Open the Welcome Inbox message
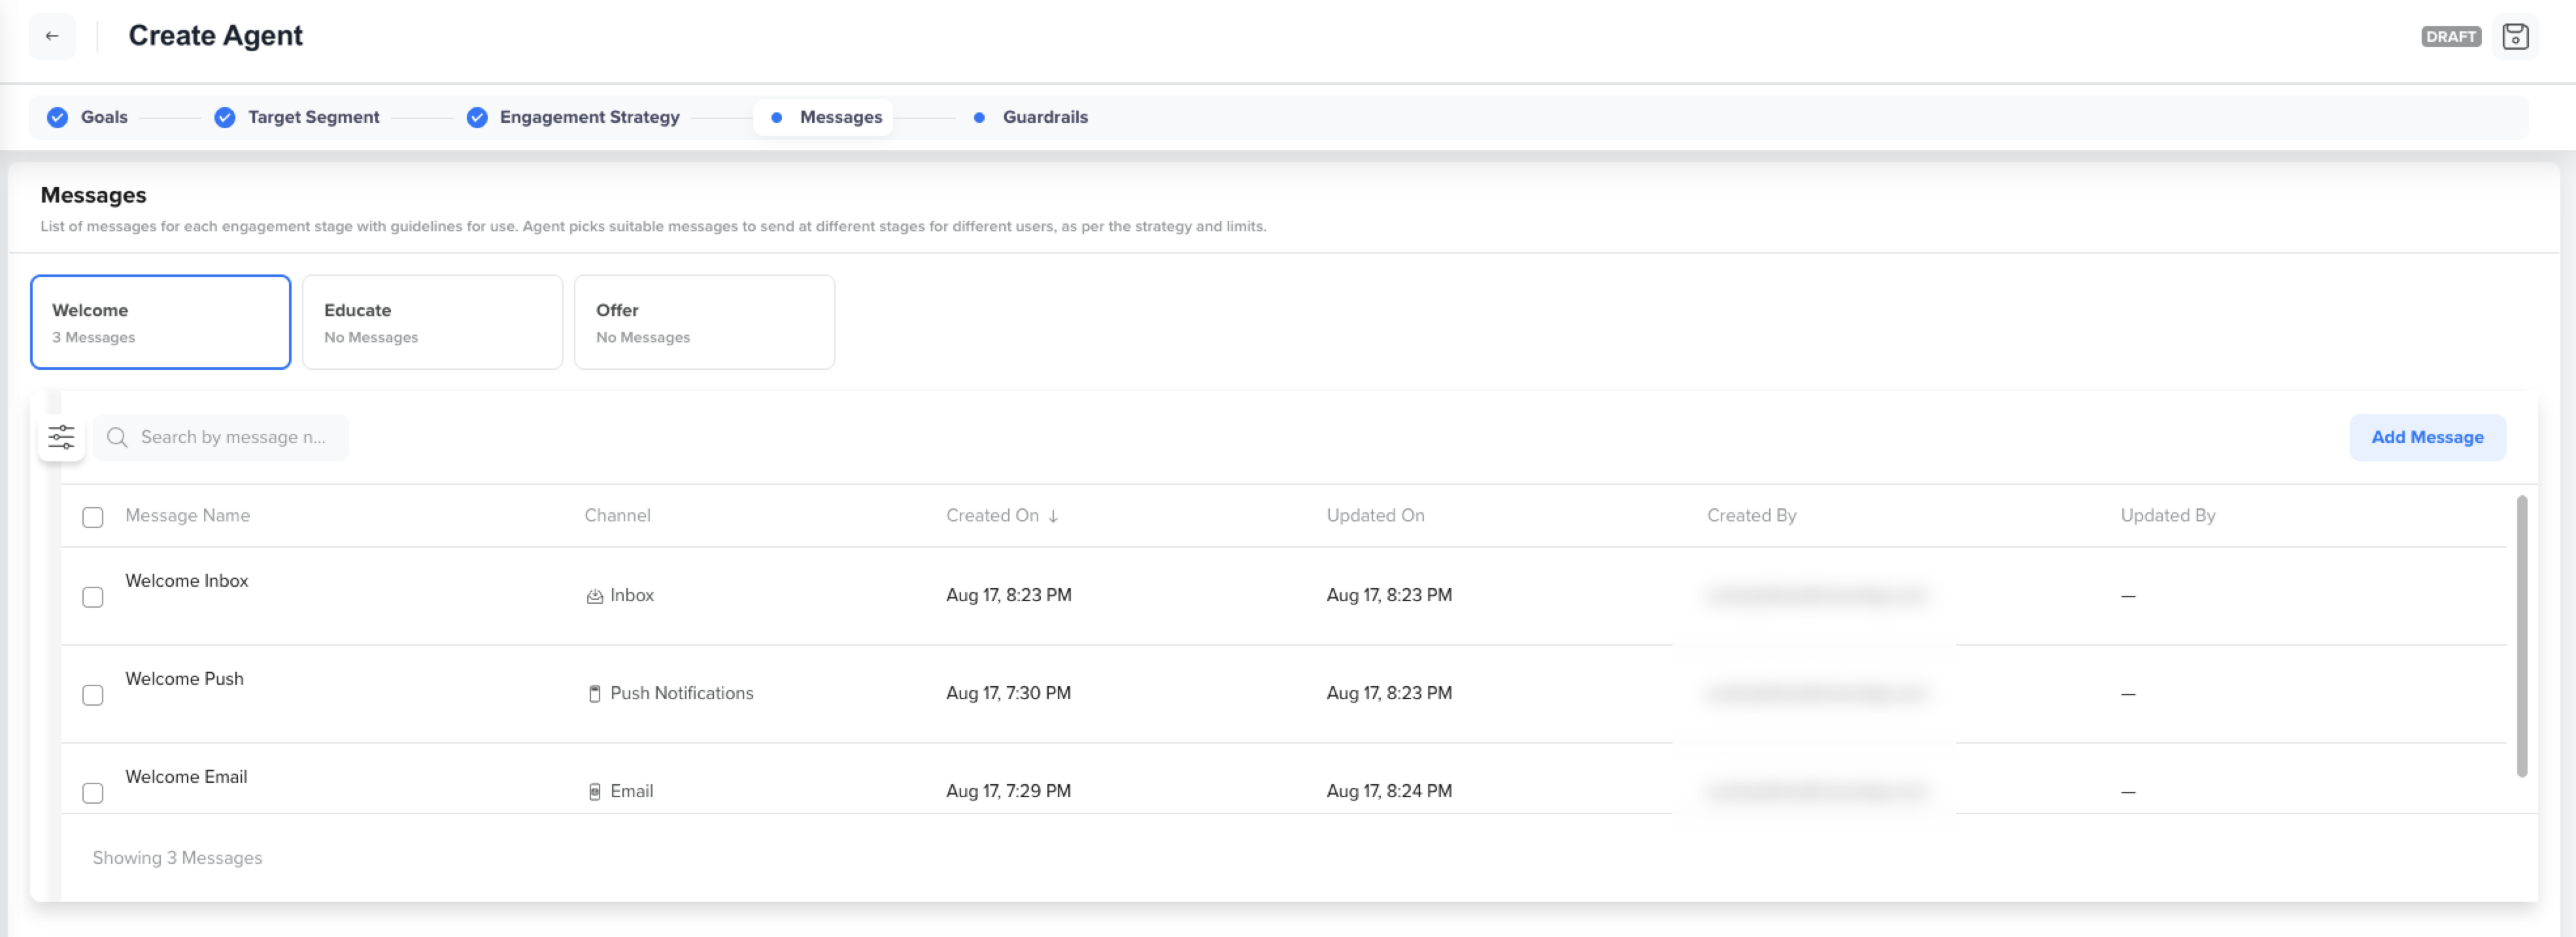 pos(186,580)
